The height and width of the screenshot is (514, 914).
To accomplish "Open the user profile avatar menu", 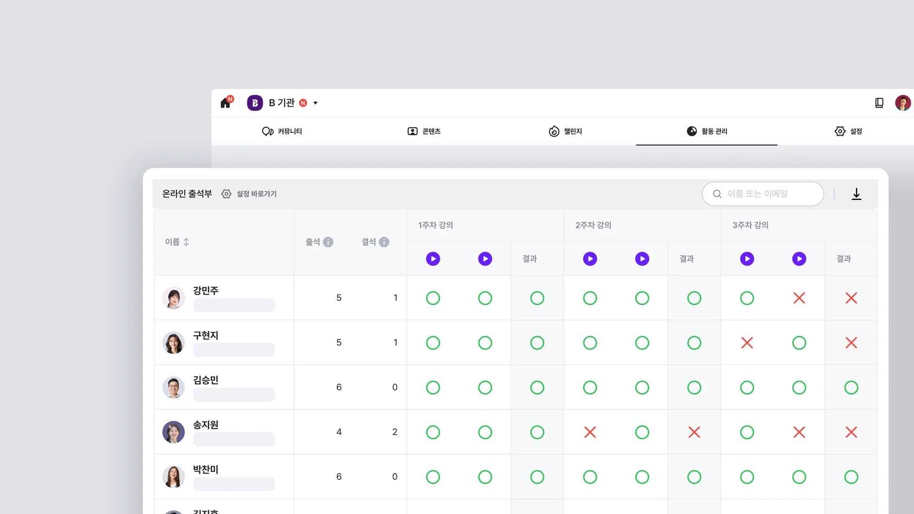I will click(x=903, y=103).
